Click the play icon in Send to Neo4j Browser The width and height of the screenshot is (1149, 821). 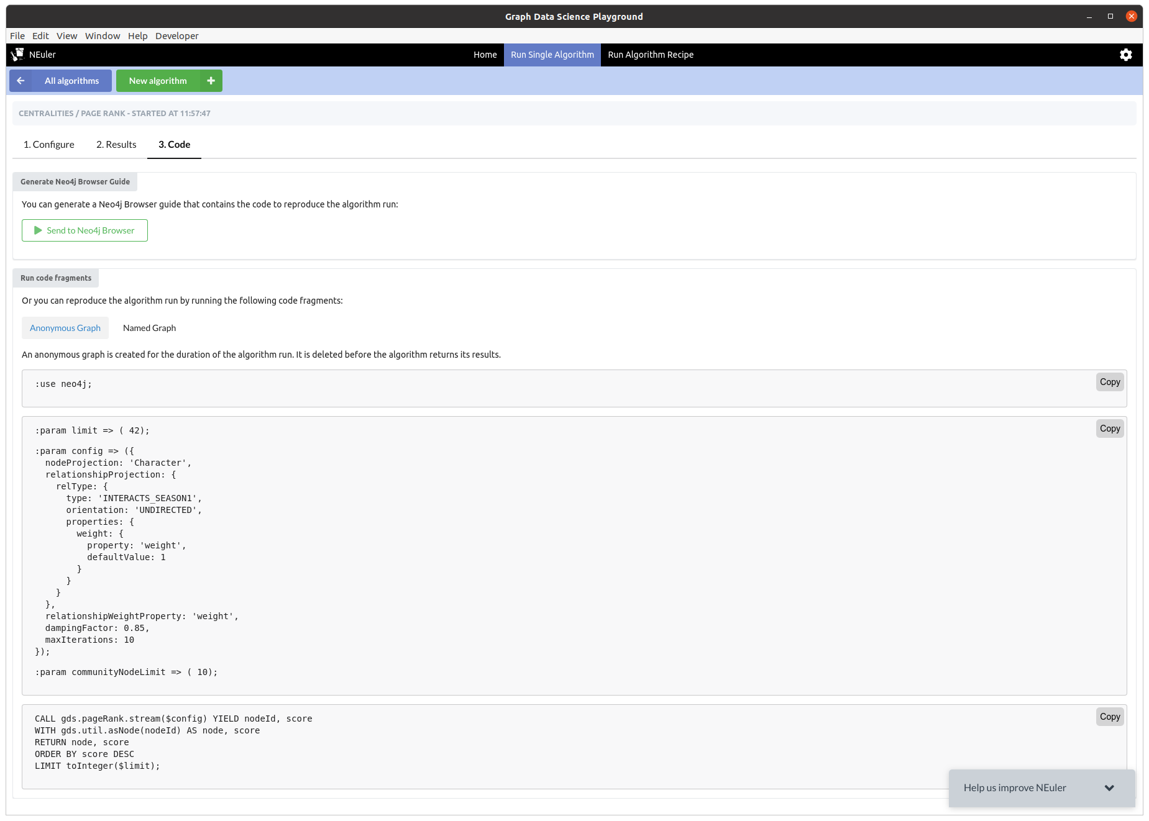pyautogui.click(x=38, y=230)
